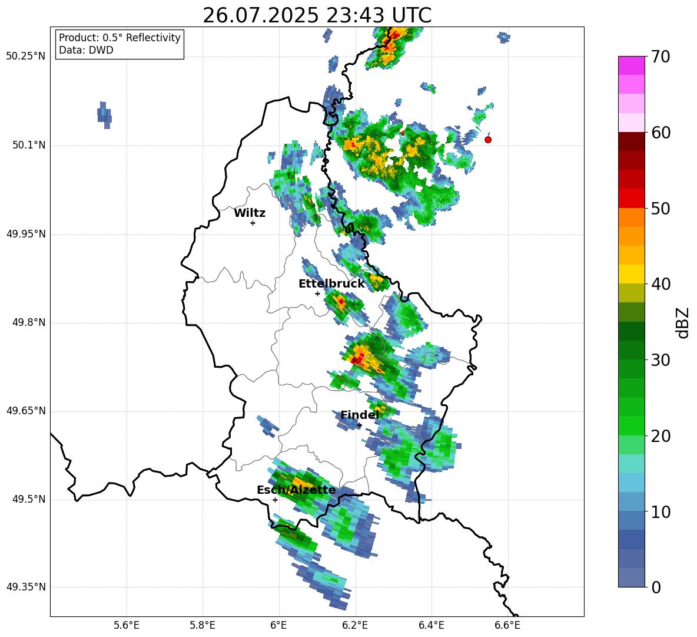Click the dark red colorbar segment below 60
697x637 pixels.
[631, 141]
